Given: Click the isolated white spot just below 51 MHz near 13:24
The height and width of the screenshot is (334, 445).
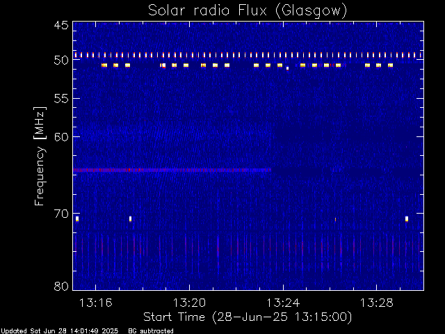Looking at the screenshot, I should (287, 68).
